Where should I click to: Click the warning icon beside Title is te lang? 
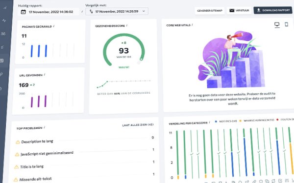[16, 167]
